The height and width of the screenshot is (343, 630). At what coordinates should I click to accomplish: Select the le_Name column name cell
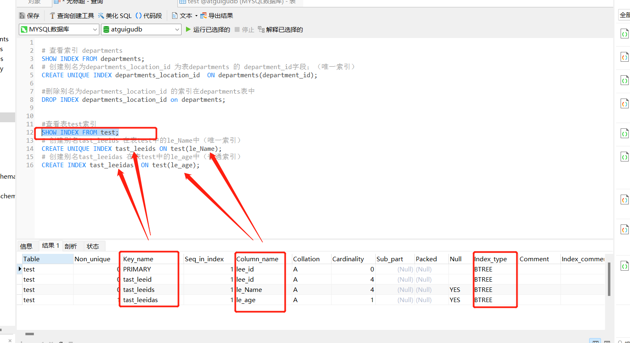[x=263, y=289]
